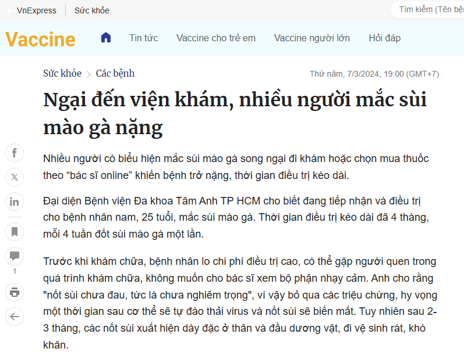The width and height of the screenshot is (464, 352).
Task: Click the back arrow in the left sidebar
Action: [x=15, y=317]
